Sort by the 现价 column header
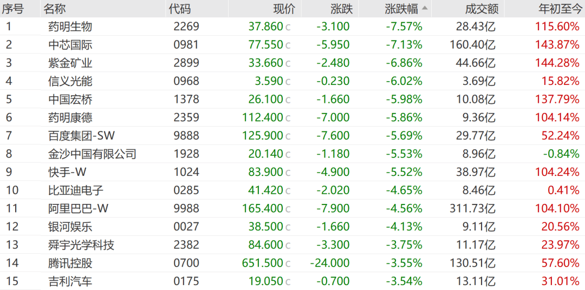Screen dimensions: 585x290 [x=284, y=9]
